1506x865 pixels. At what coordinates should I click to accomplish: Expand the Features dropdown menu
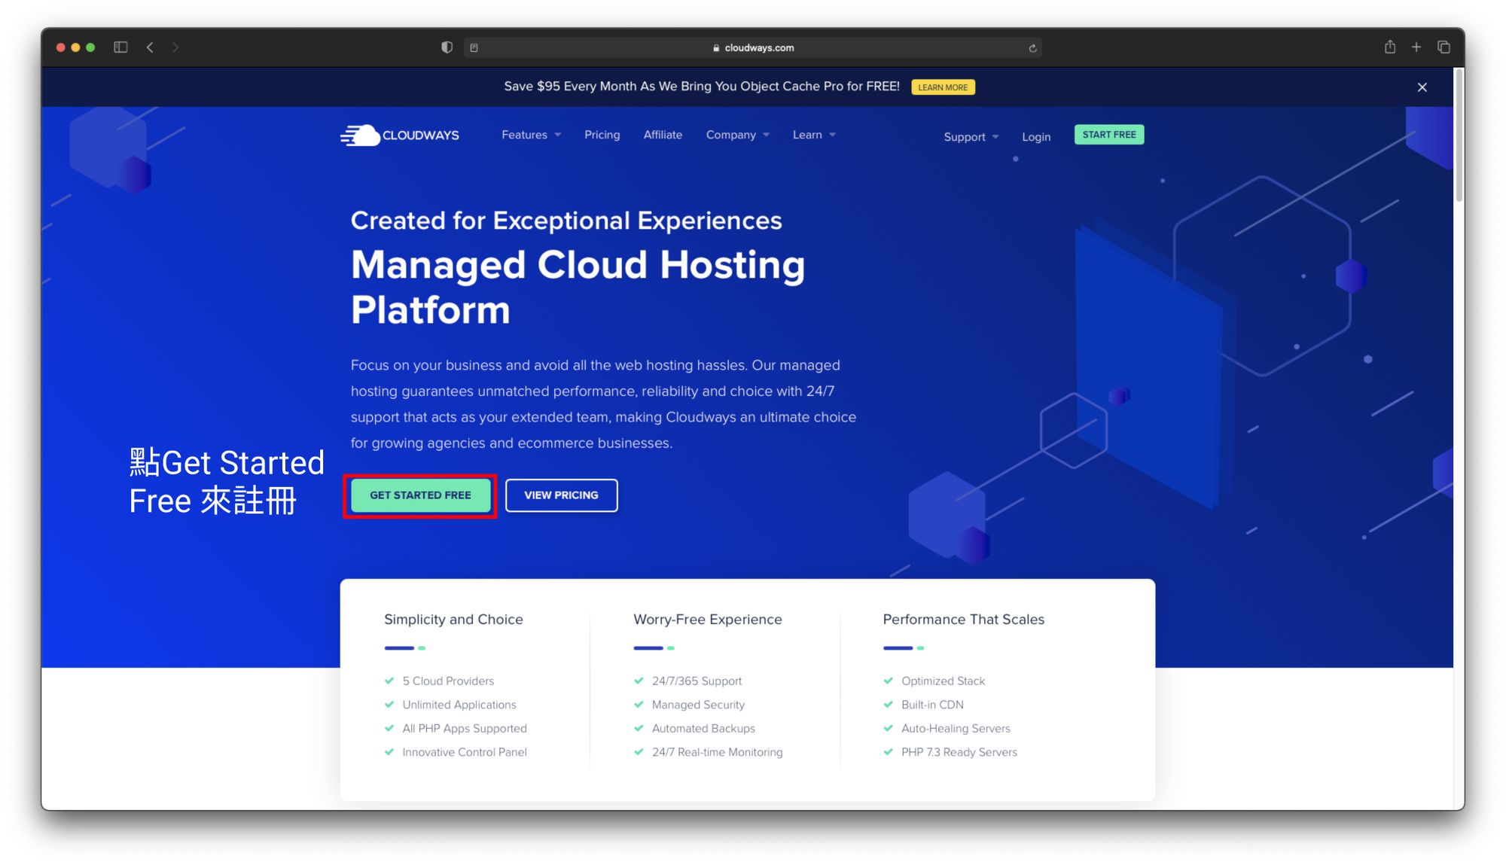(531, 135)
